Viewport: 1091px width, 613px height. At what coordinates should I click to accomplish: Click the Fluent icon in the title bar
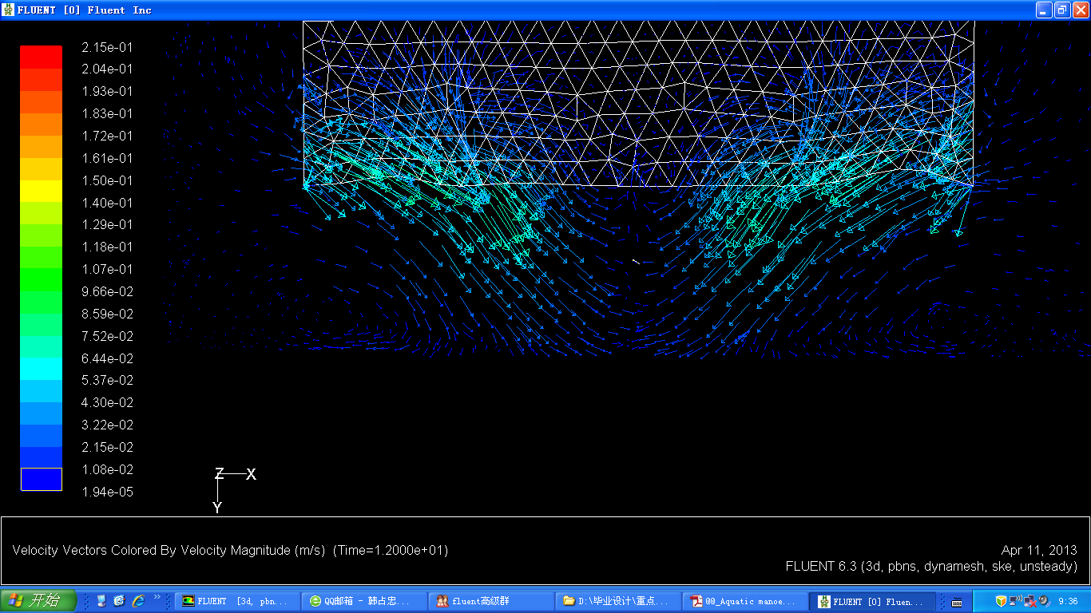coord(8,10)
